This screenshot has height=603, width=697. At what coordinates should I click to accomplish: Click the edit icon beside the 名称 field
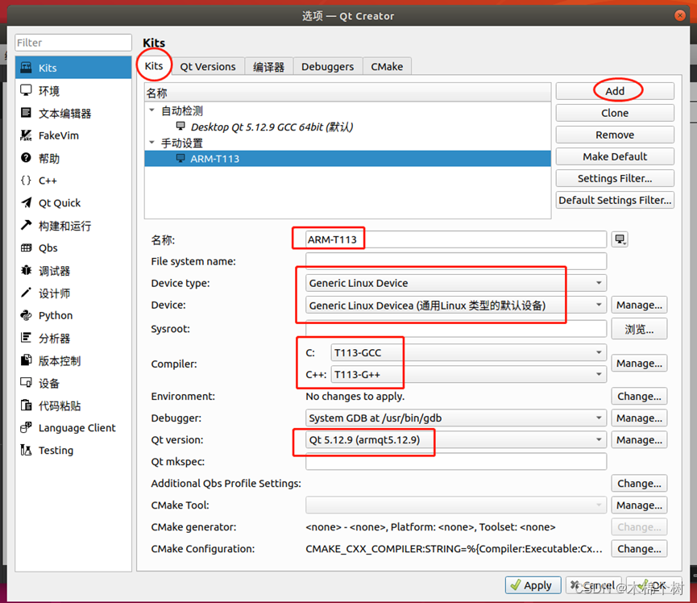620,239
